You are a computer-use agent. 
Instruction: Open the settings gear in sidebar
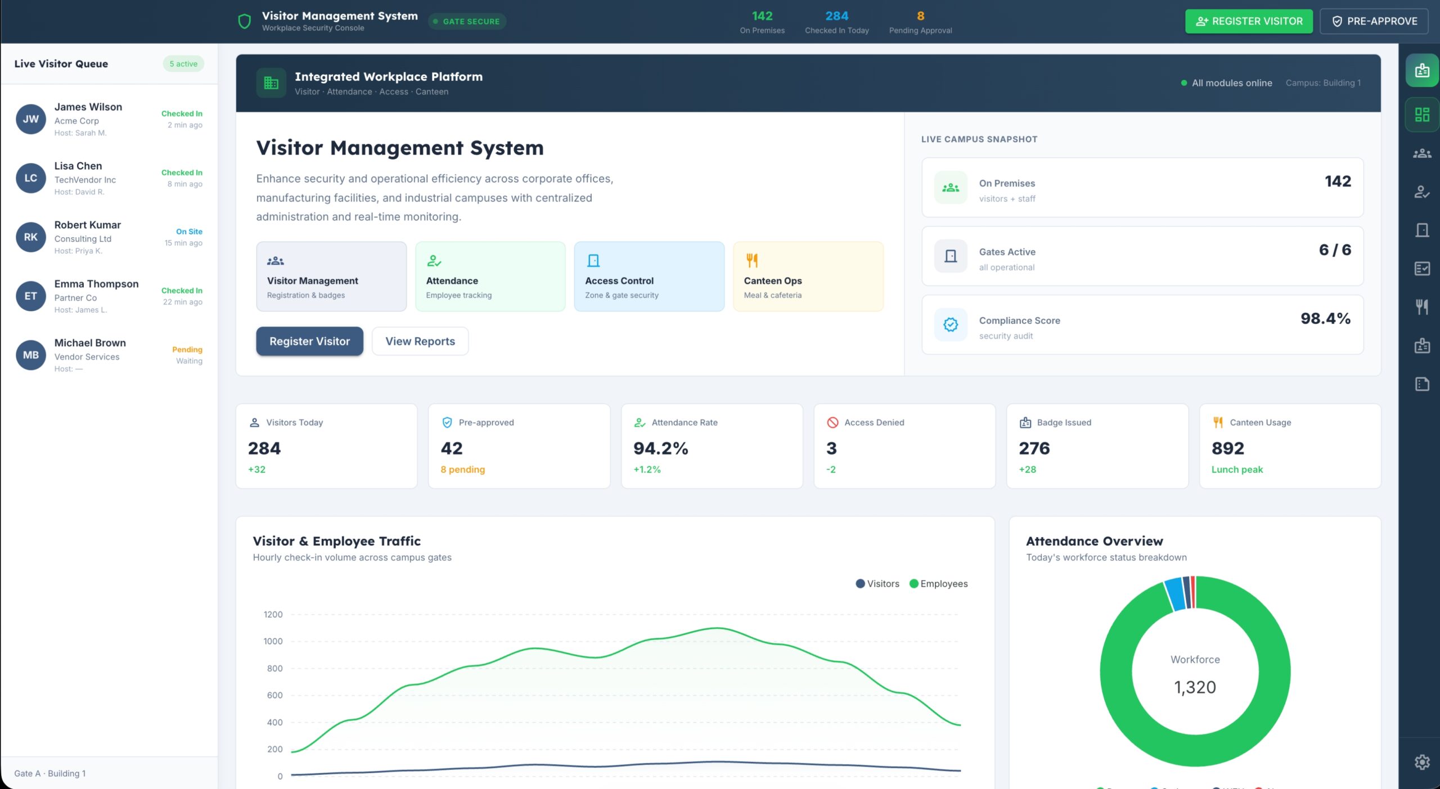1422,762
